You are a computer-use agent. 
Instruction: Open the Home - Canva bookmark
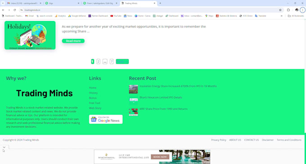pos(143,16)
